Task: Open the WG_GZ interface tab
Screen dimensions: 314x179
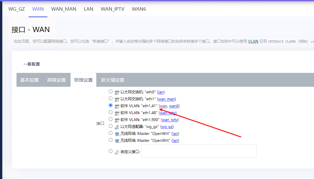Action: 16,9
